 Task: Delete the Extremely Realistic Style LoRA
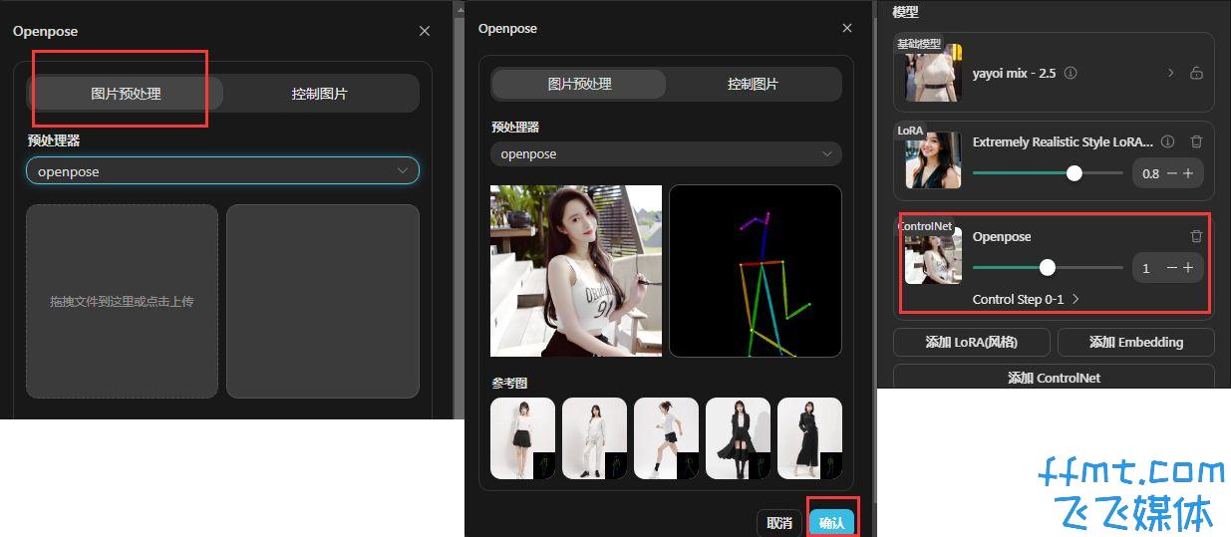[x=1196, y=141]
